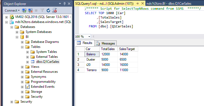
Task: Expand the Security folder under BI
Action: (22, 97)
